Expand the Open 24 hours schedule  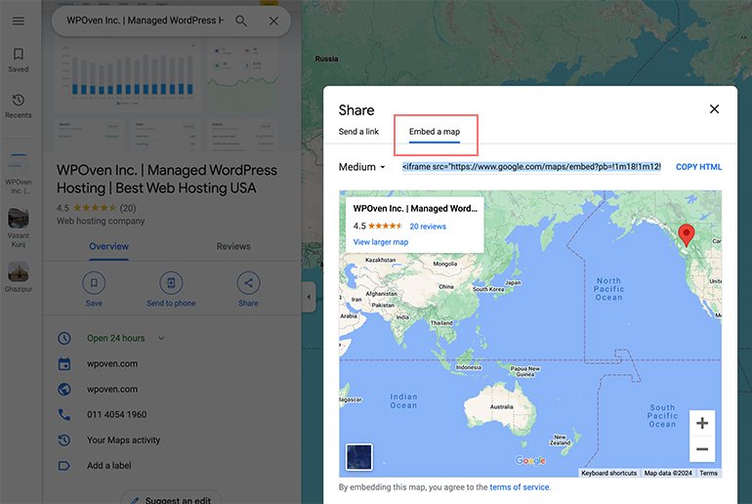pyautogui.click(x=161, y=338)
